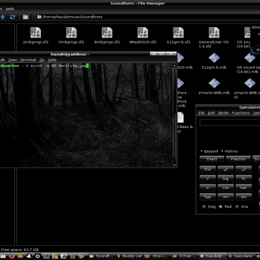Open the terminal's View menu
This screenshot has height=260, width=260.
12,60
